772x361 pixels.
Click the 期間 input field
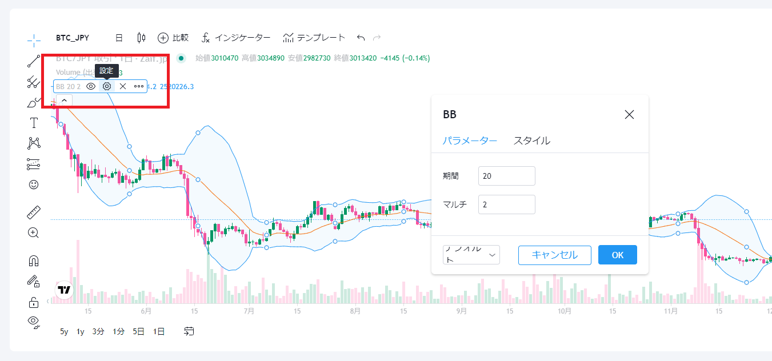506,176
